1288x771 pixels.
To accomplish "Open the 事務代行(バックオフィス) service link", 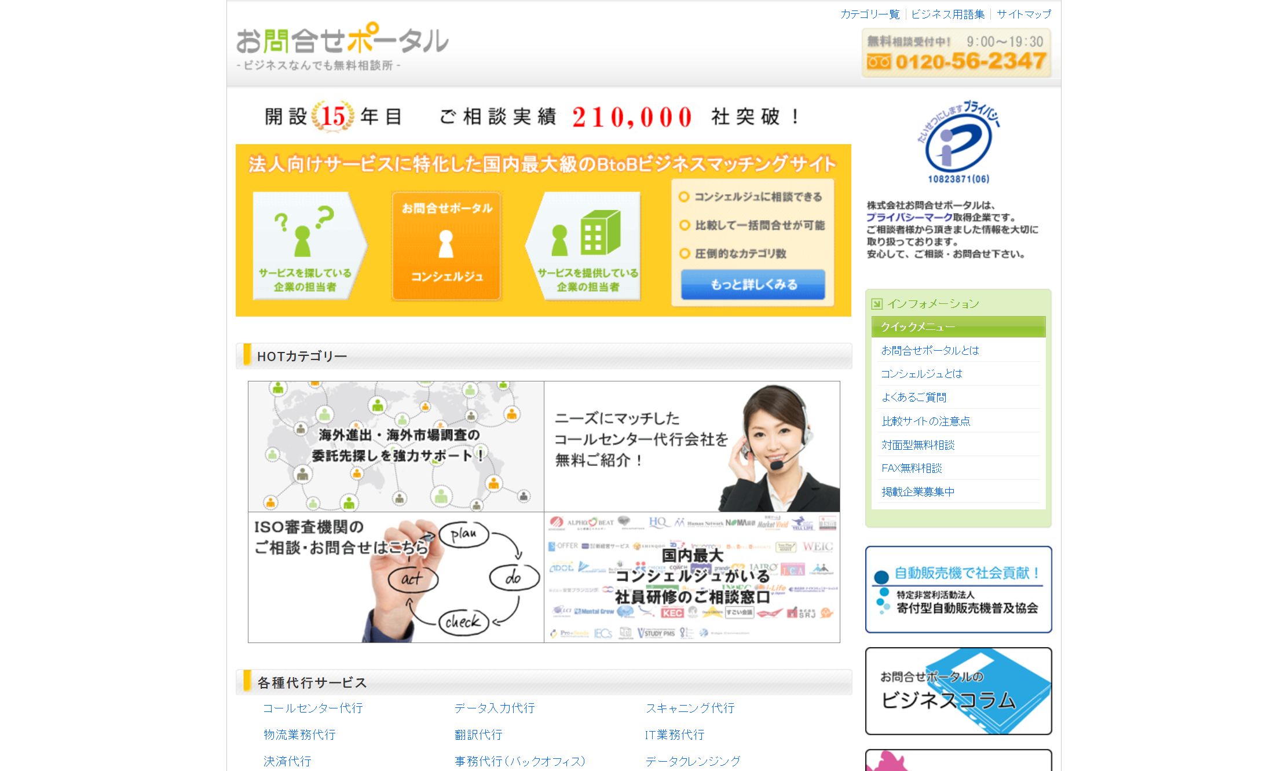I will tap(520, 761).
